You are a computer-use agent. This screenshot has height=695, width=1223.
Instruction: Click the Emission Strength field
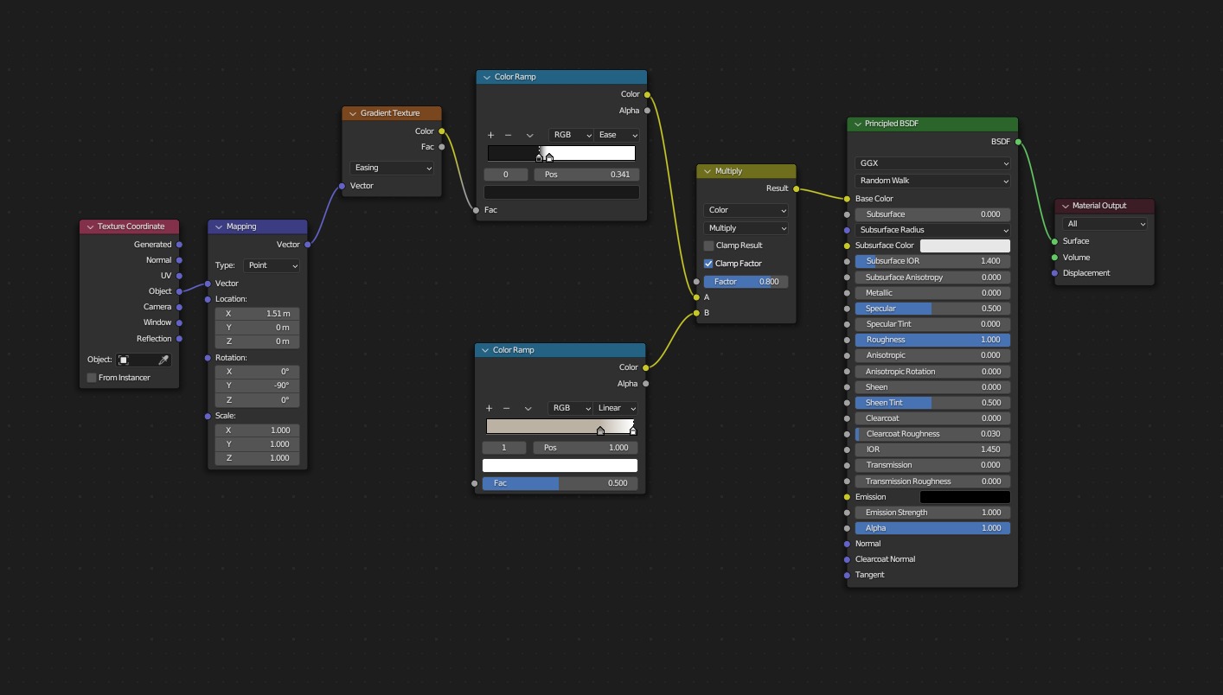coord(932,513)
